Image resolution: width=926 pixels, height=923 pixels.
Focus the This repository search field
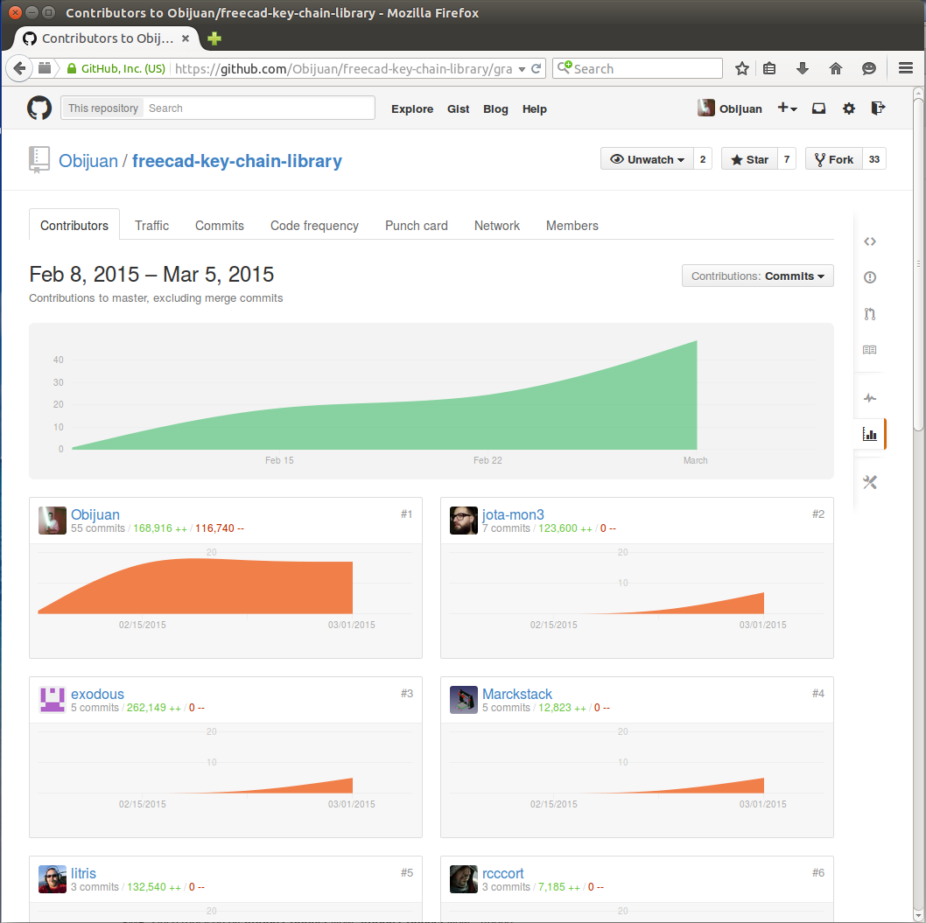point(259,108)
